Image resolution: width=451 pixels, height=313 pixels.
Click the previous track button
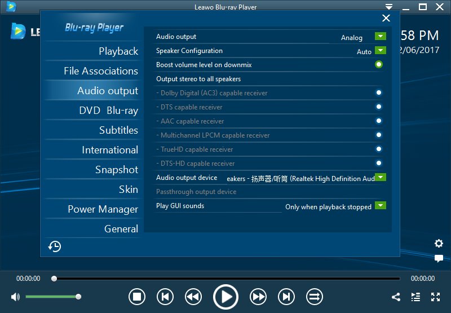click(x=165, y=297)
